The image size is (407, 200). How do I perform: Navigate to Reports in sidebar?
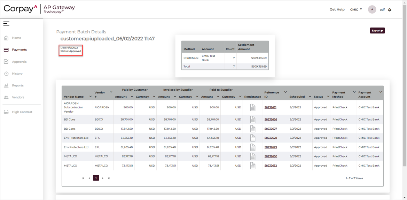[18, 85]
